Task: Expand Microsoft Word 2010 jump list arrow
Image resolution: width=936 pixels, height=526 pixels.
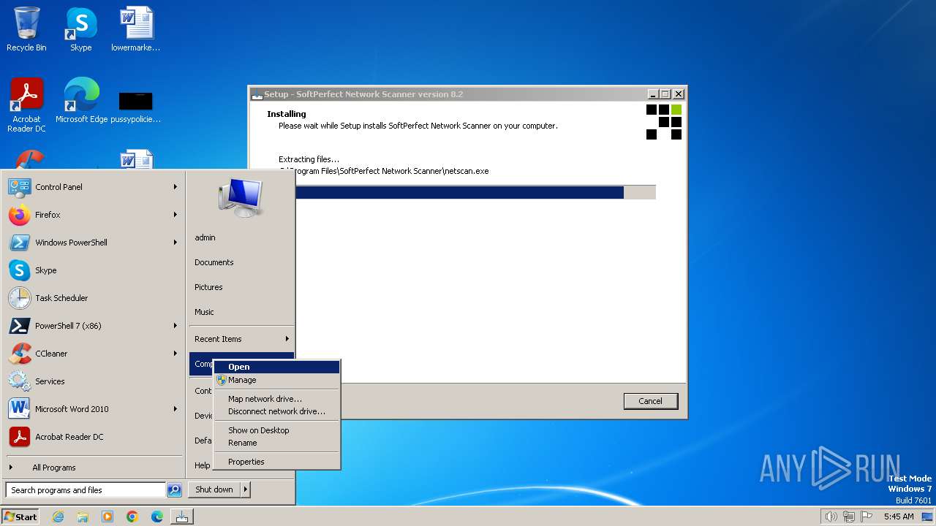Action: point(175,409)
